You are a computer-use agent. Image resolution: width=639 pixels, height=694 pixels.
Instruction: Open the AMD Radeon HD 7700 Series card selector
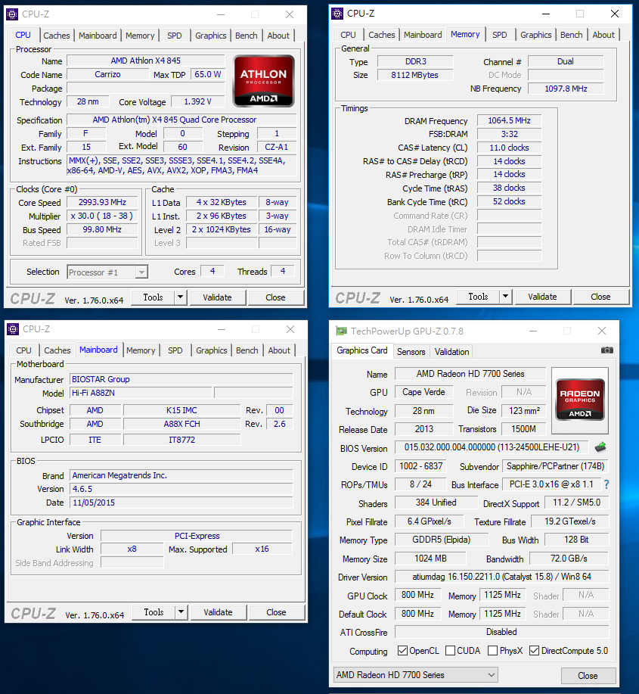click(416, 674)
